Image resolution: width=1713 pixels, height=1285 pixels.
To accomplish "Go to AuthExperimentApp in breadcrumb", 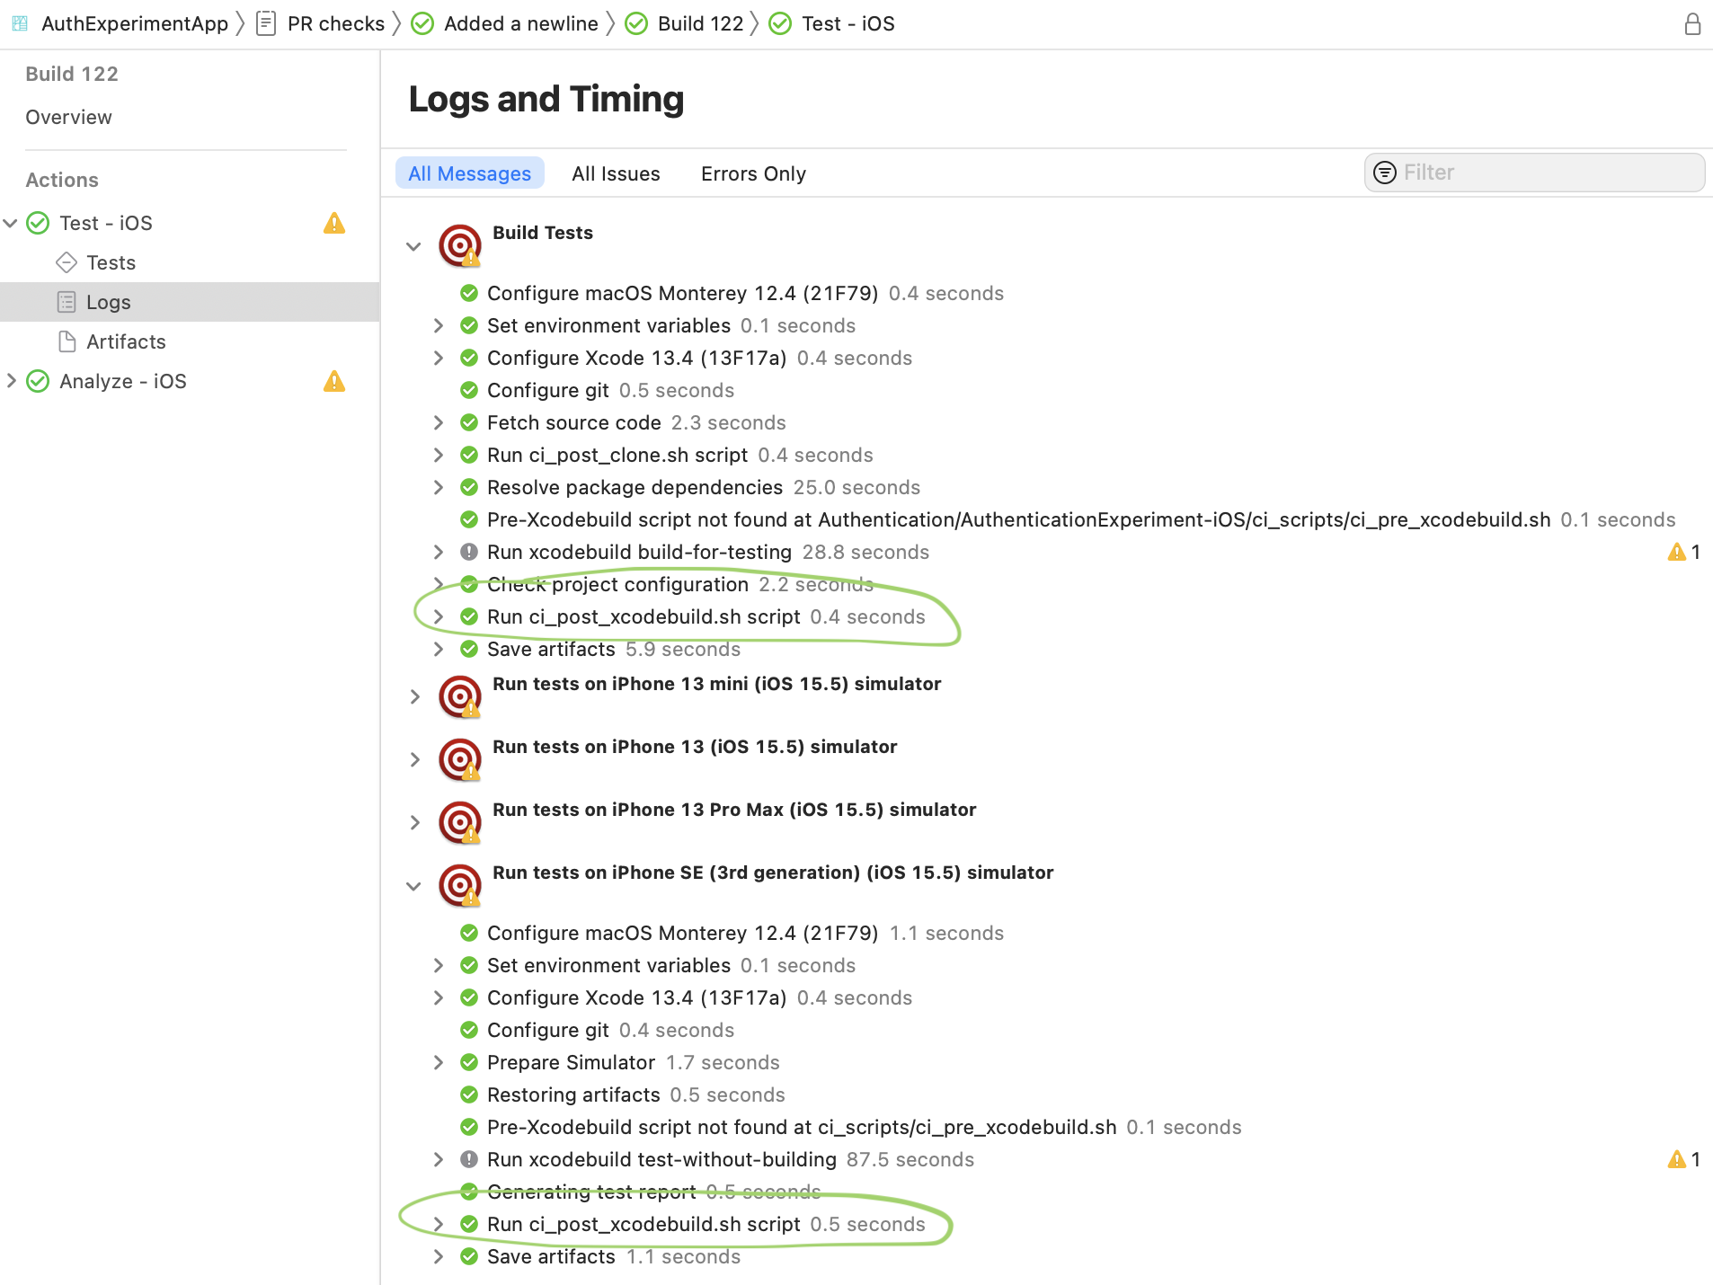I will (x=135, y=24).
